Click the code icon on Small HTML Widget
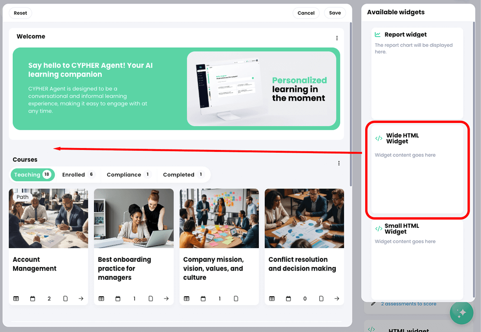 pyautogui.click(x=378, y=228)
